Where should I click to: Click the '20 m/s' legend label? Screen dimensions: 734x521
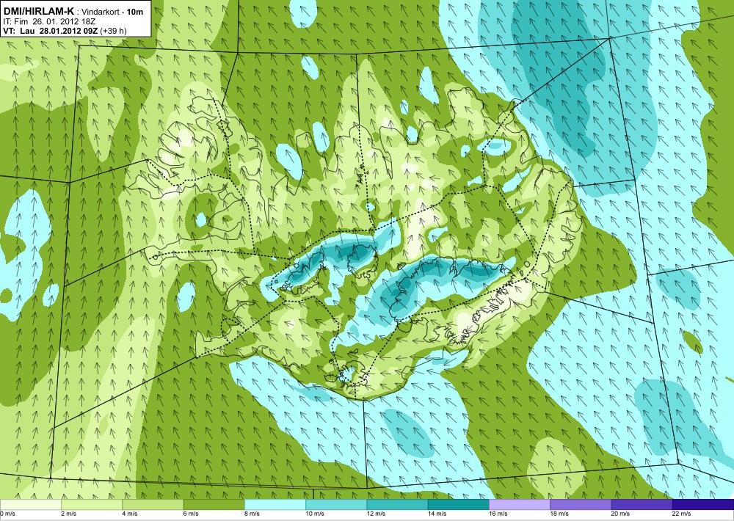[x=621, y=514]
